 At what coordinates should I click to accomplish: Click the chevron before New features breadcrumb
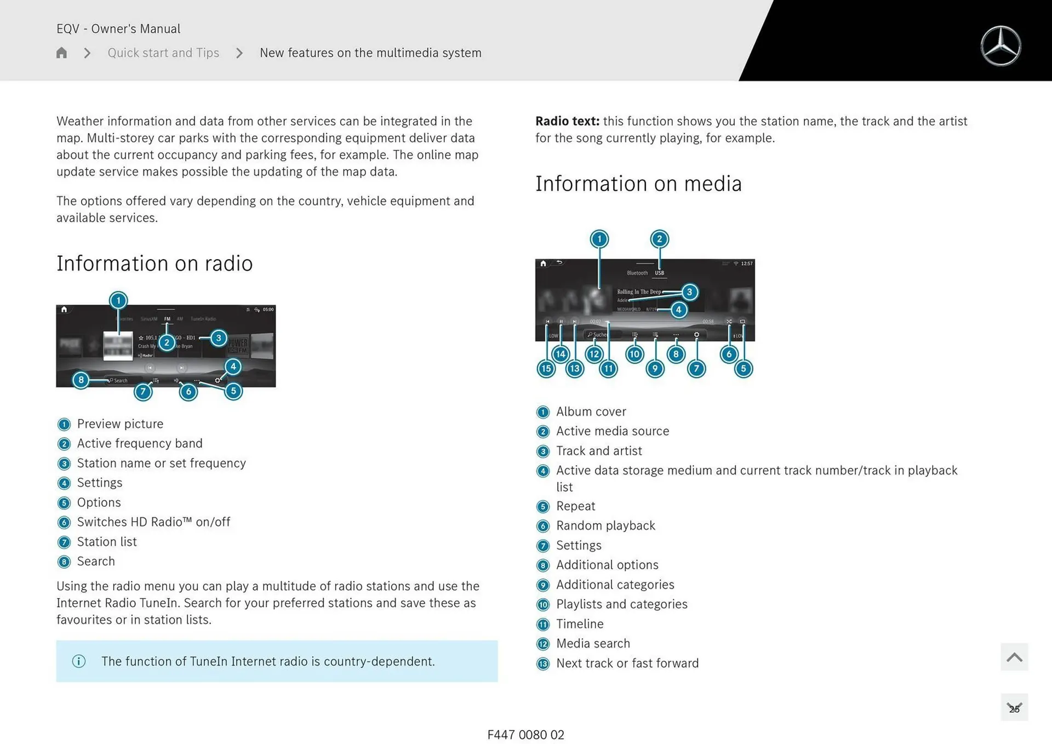pos(239,53)
